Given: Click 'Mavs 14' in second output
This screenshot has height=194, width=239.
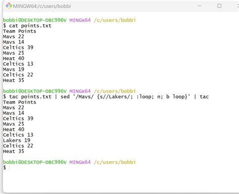Looking at the screenshot, I should tap(14, 113).
